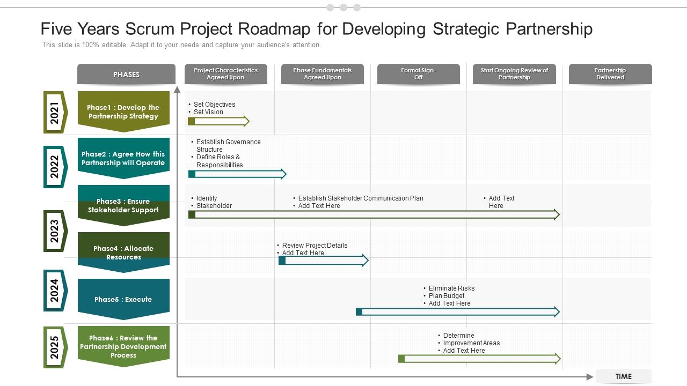Click the slide title text
The image size is (687, 386).
[x=317, y=28]
